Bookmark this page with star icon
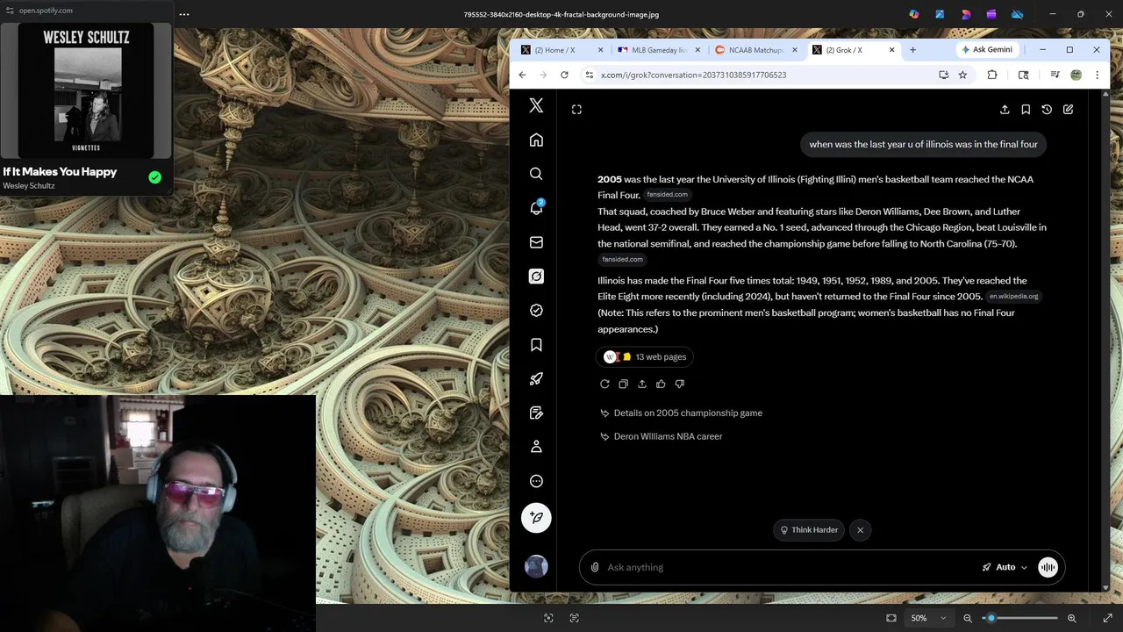Screen dimensions: 1123x632 [962, 75]
